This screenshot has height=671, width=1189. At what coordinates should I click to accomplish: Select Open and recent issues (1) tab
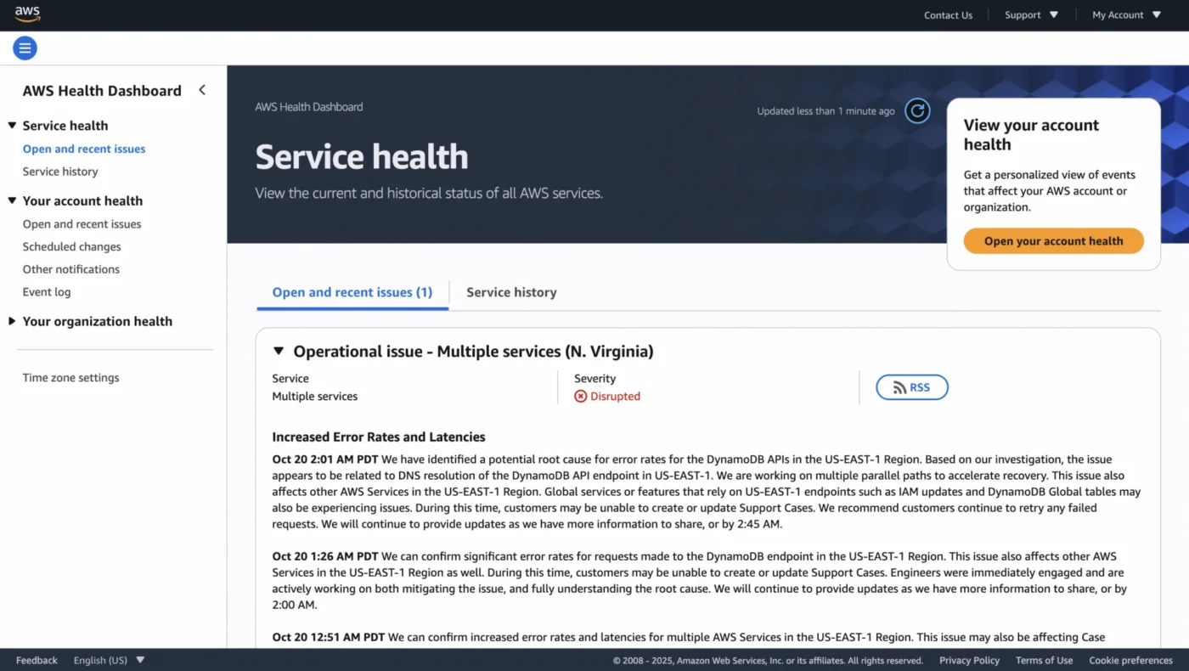pyautogui.click(x=352, y=292)
